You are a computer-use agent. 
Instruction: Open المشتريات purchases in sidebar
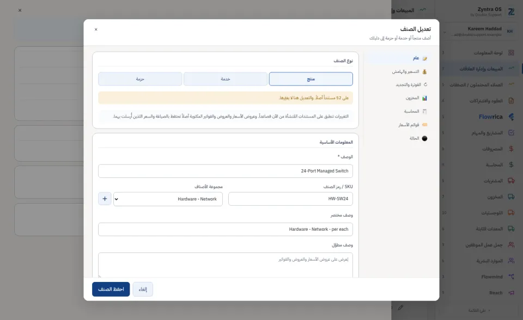[x=494, y=181]
